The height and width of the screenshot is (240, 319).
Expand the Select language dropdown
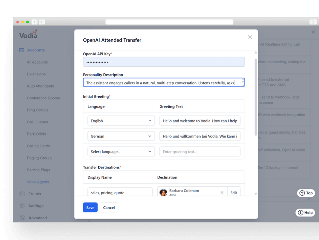tap(121, 151)
